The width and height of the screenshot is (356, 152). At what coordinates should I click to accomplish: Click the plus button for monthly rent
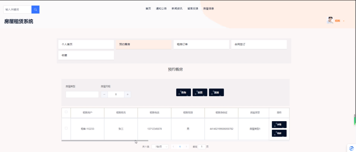pos(128,95)
